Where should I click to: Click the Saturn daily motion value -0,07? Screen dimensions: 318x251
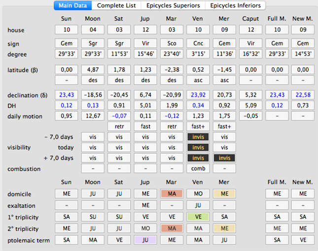tap(119, 116)
